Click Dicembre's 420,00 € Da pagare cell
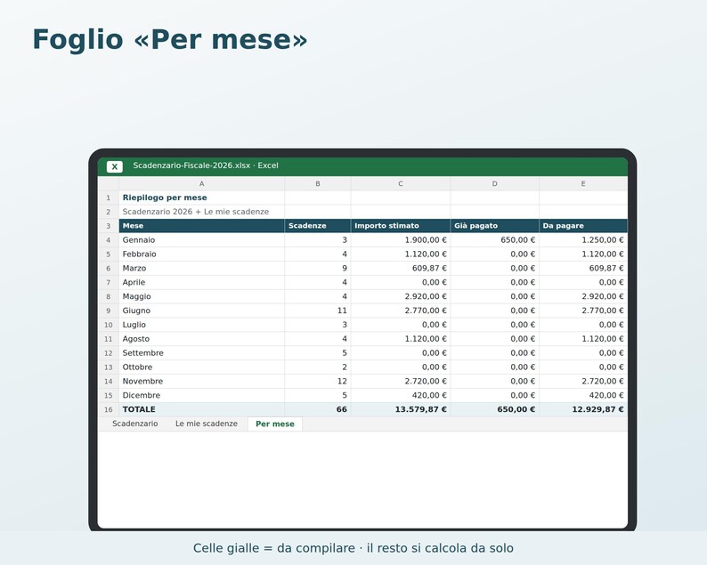 click(x=583, y=395)
